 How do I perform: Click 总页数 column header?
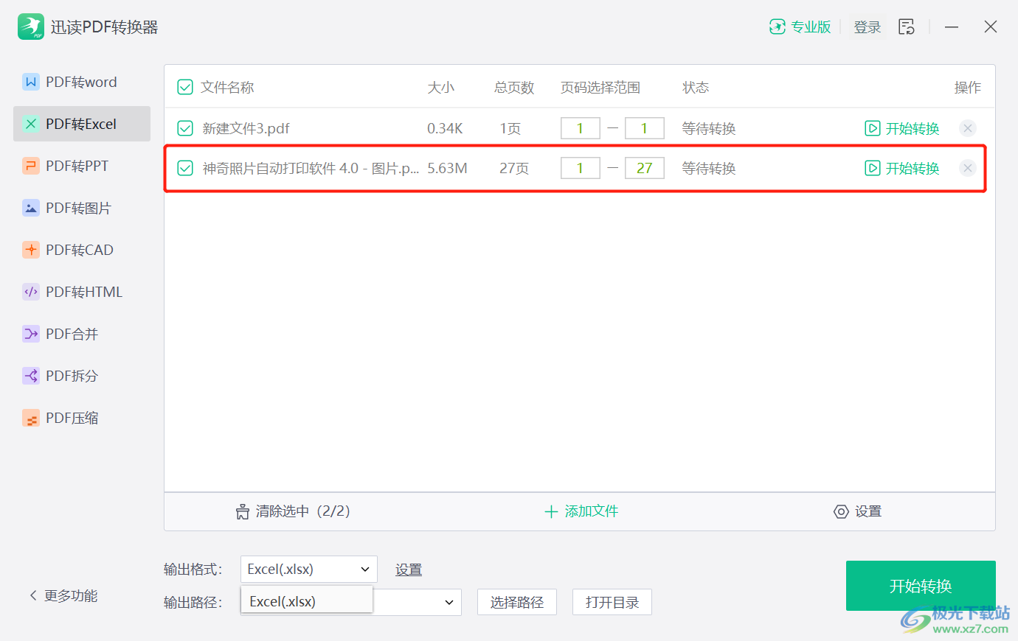514,88
